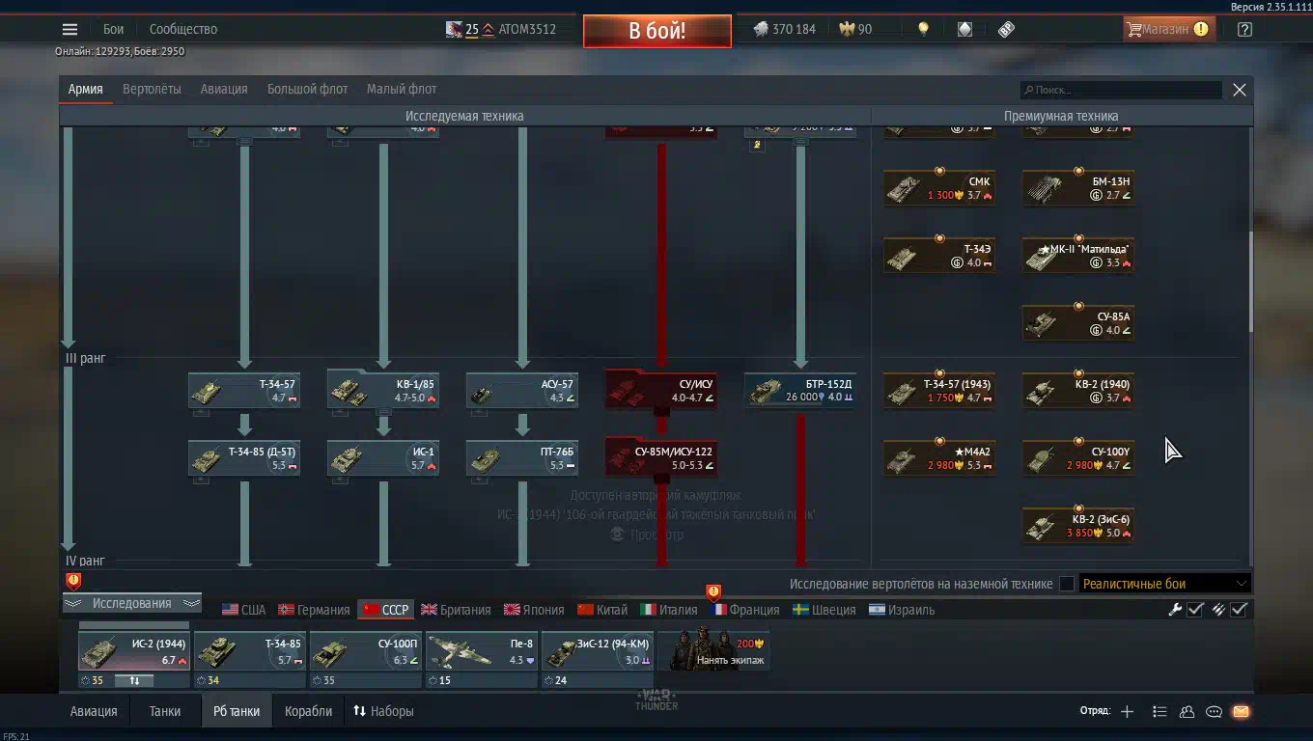Switch to the Малый флот tab
Image resolution: width=1313 pixels, height=741 pixels.
pyautogui.click(x=402, y=89)
